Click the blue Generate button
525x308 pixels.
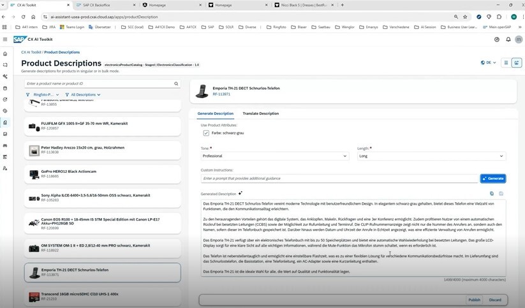tap(493, 179)
